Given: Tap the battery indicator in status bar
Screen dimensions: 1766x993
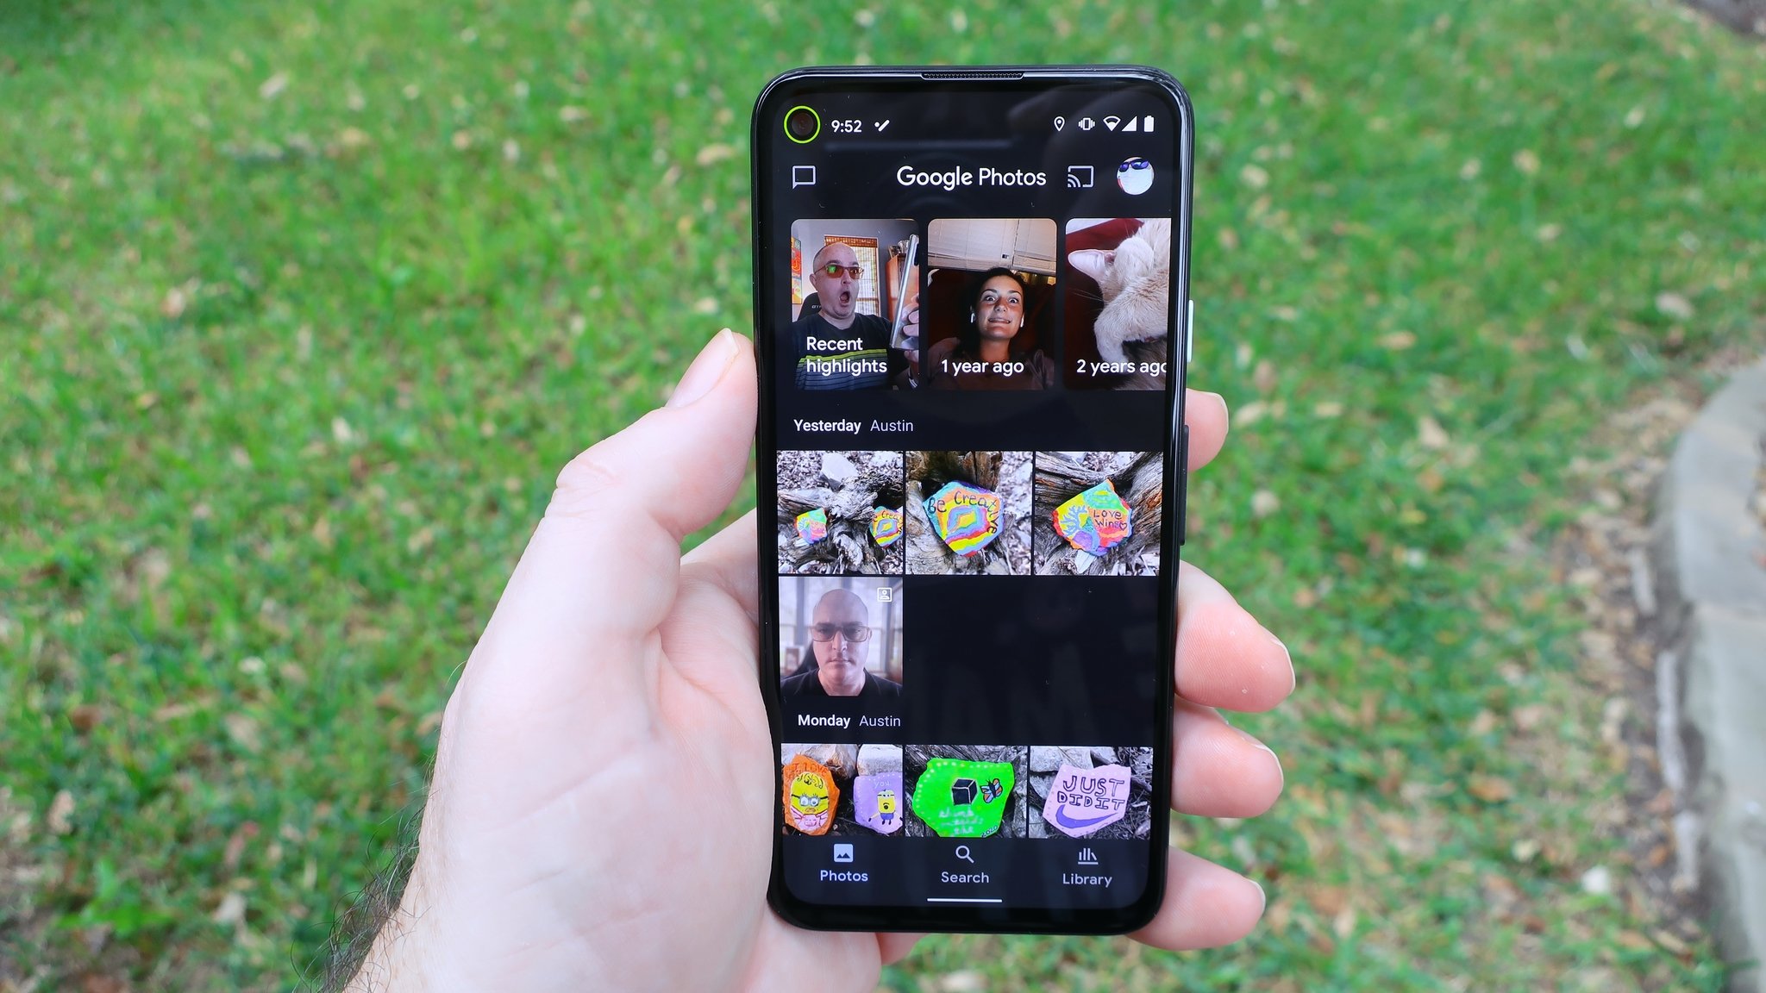Looking at the screenshot, I should tap(1152, 126).
